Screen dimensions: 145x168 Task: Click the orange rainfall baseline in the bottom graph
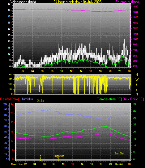73,160
